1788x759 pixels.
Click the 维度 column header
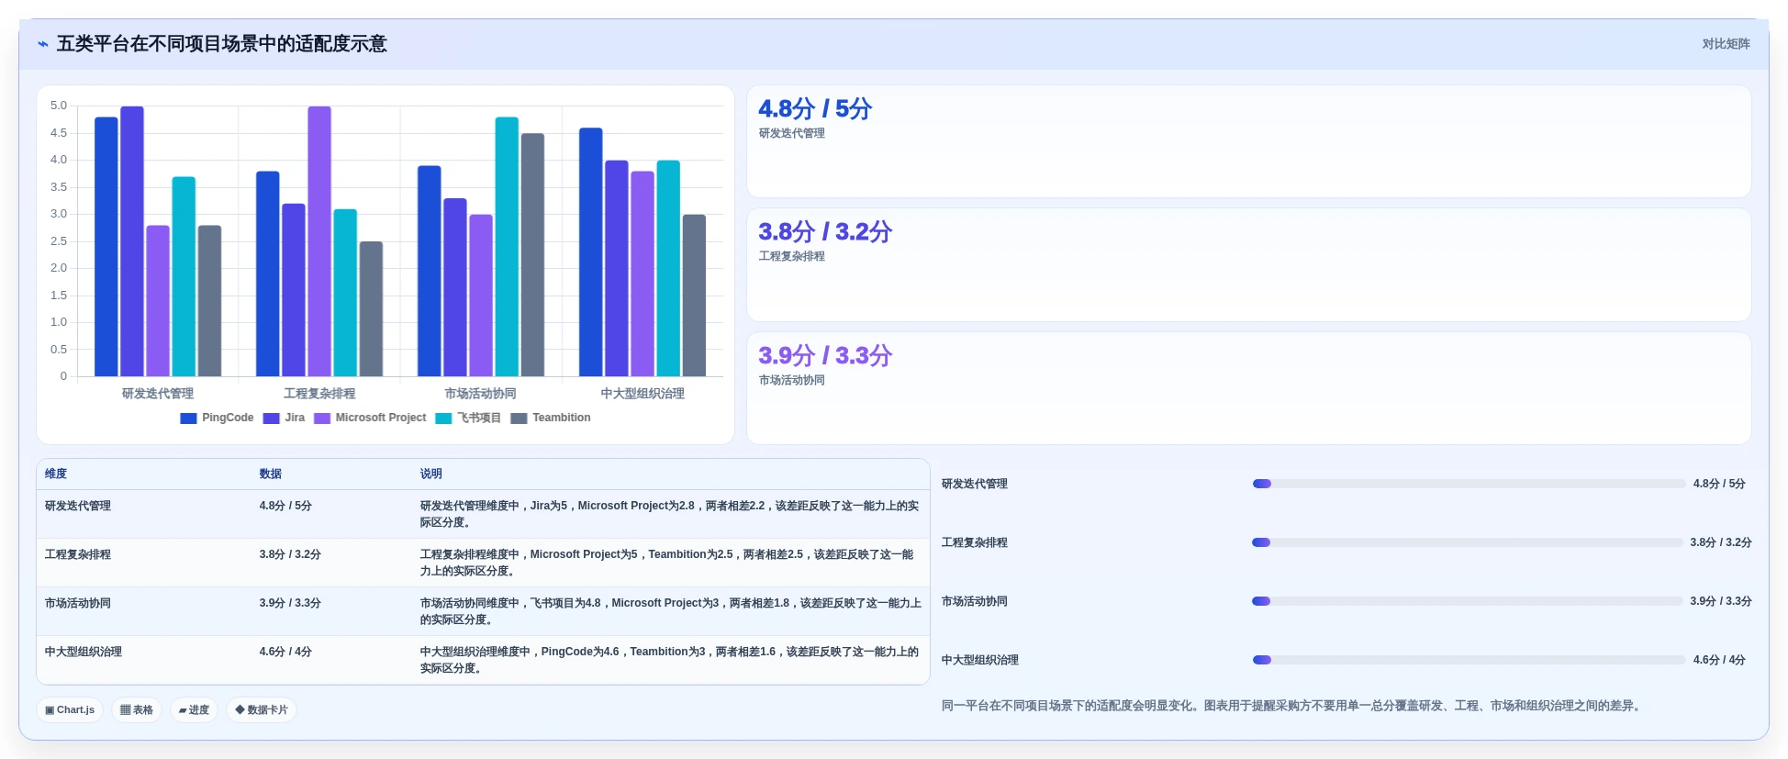coord(56,474)
